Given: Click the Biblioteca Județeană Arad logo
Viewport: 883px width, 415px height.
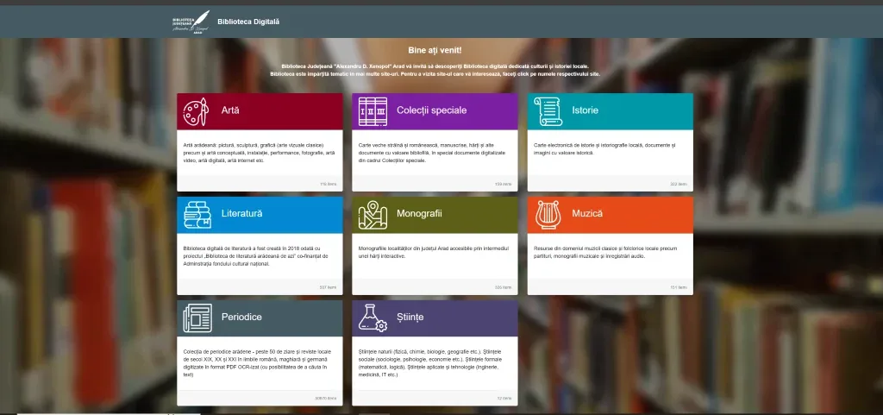Looking at the screenshot, I should click(191, 22).
